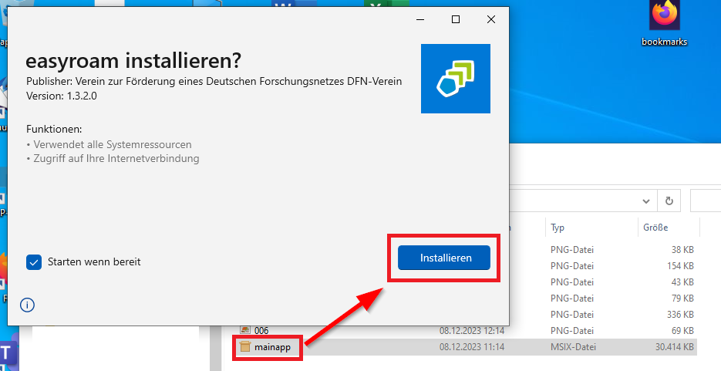The width and height of the screenshot is (721, 371).
Task: Click the 69 KB size cell
Action: tap(682, 331)
